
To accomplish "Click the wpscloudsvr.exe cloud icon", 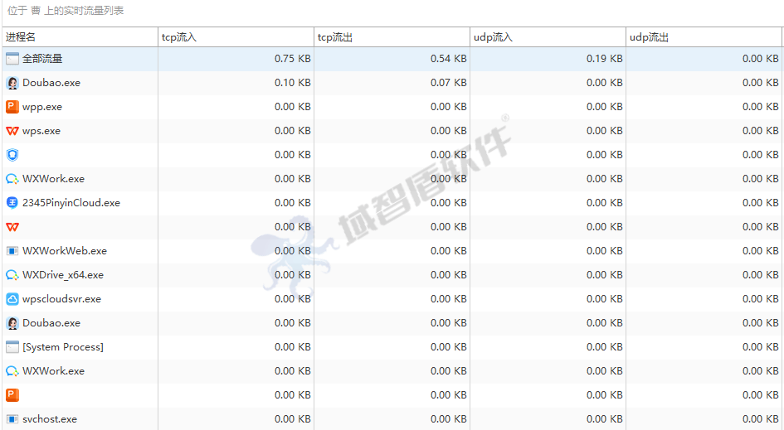I will pos(12,299).
